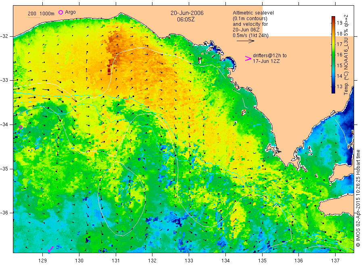Click the text 'Altimetric sealevel'
This screenshot has width=363, height=266.
(x=253, y=13)
